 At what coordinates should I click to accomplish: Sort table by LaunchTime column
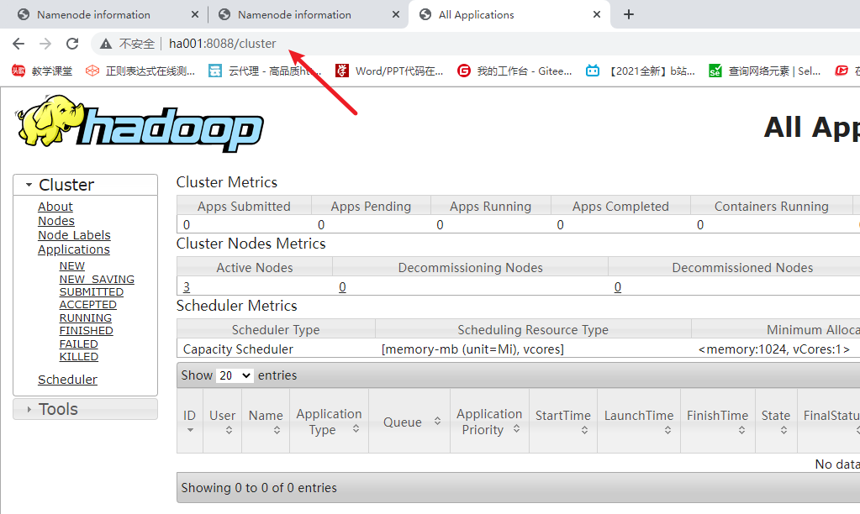[639, 421]
